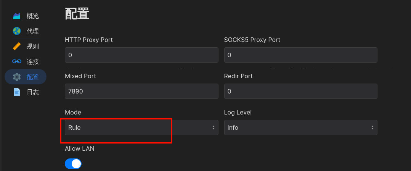
Task: Click the gear icon for Config
Action: pyautogui.click(x=17, y=77)
